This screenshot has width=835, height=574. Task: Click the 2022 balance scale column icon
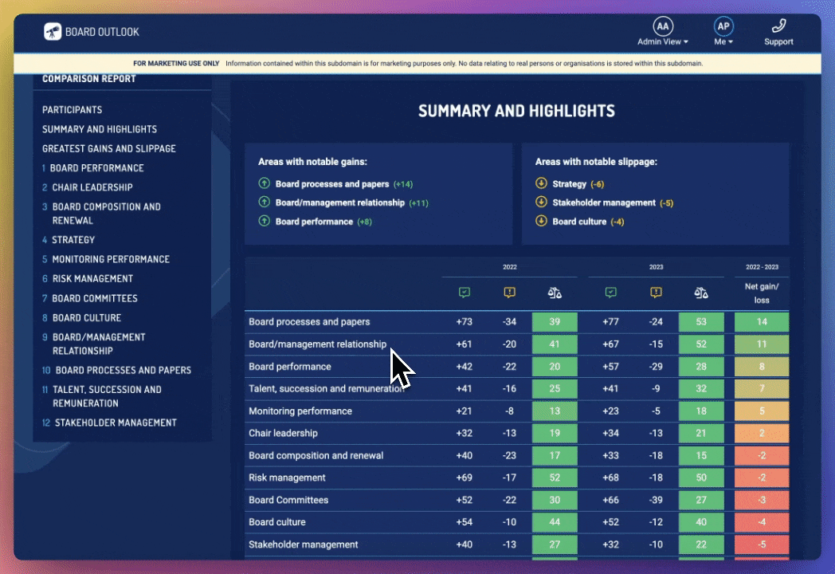555,293
